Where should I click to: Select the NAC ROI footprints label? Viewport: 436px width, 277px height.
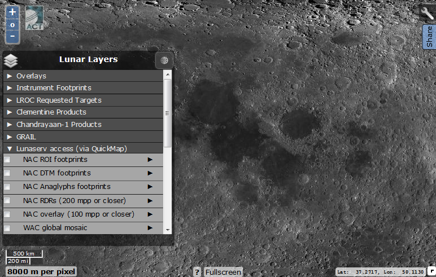(55, 160)
